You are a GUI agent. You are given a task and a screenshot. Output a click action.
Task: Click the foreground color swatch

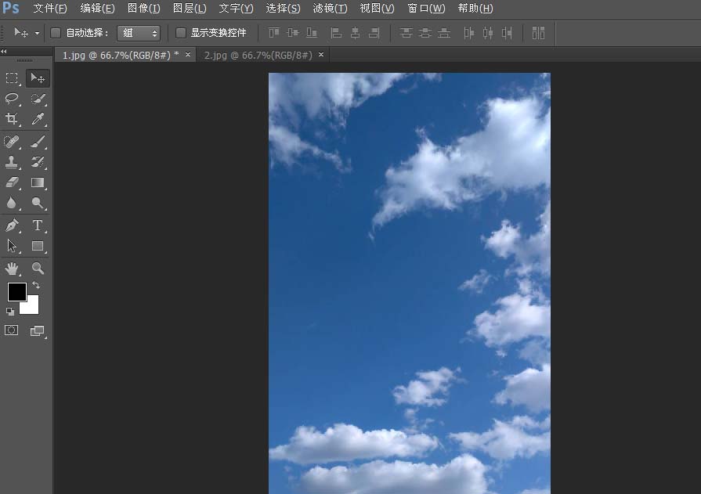coord(17,292)
